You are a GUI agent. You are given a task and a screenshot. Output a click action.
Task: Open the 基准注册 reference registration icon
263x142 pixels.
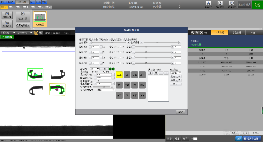(x=7, y=24)
